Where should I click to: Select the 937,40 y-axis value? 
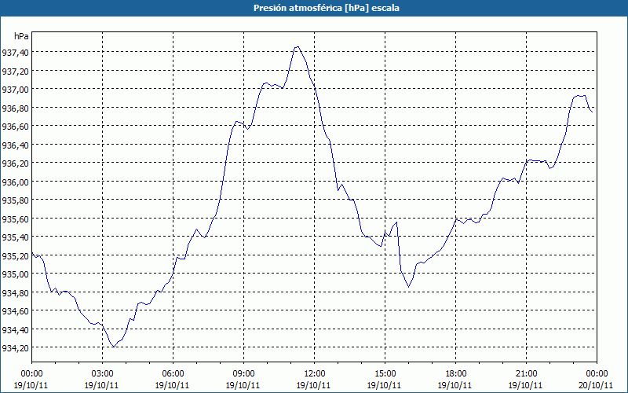point(15,52)
